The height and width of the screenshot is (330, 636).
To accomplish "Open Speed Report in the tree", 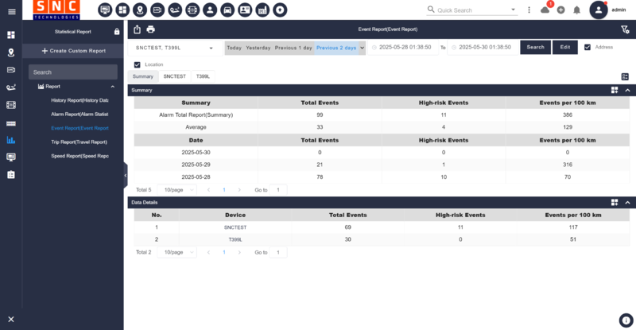I will [x=79, y=156].
